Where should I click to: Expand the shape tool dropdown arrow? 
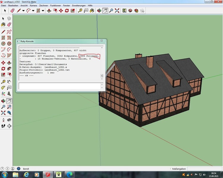[x=43, y=11]
